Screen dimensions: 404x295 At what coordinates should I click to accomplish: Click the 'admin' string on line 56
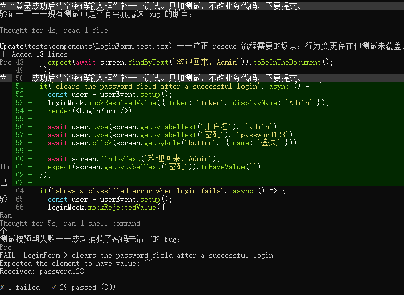point(259,127)
